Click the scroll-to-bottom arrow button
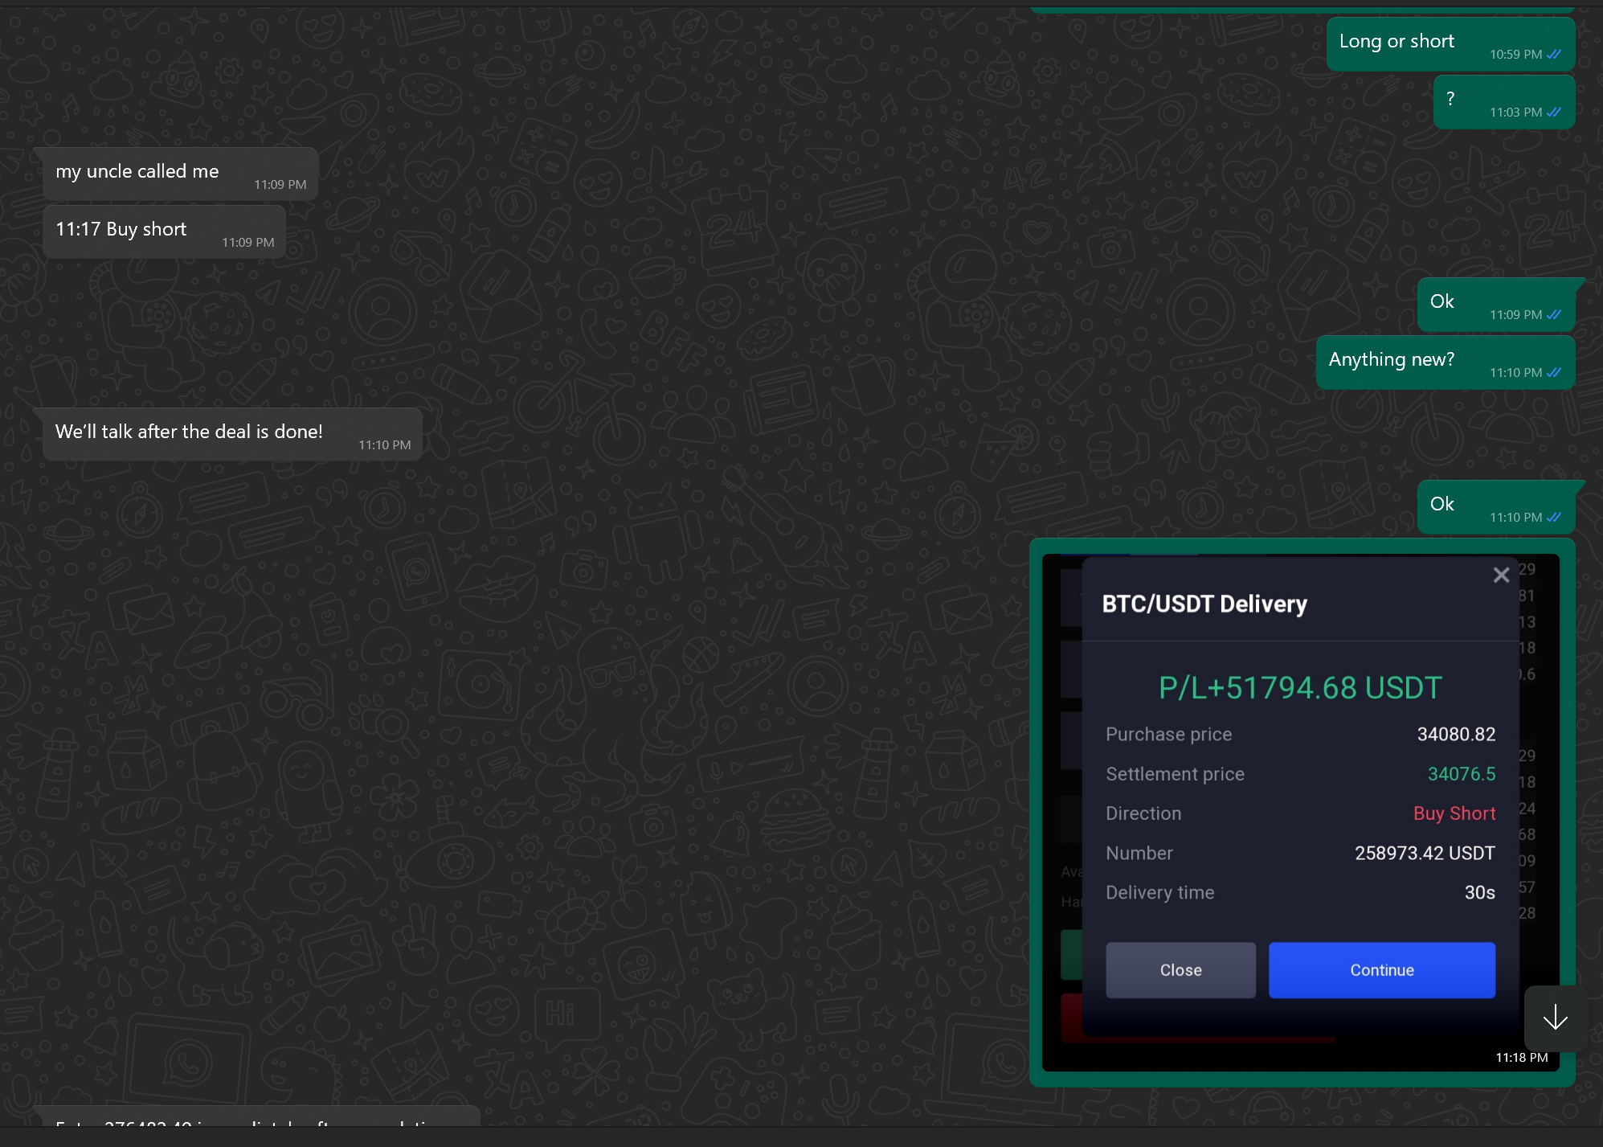 click(x=1555, y=1018)
